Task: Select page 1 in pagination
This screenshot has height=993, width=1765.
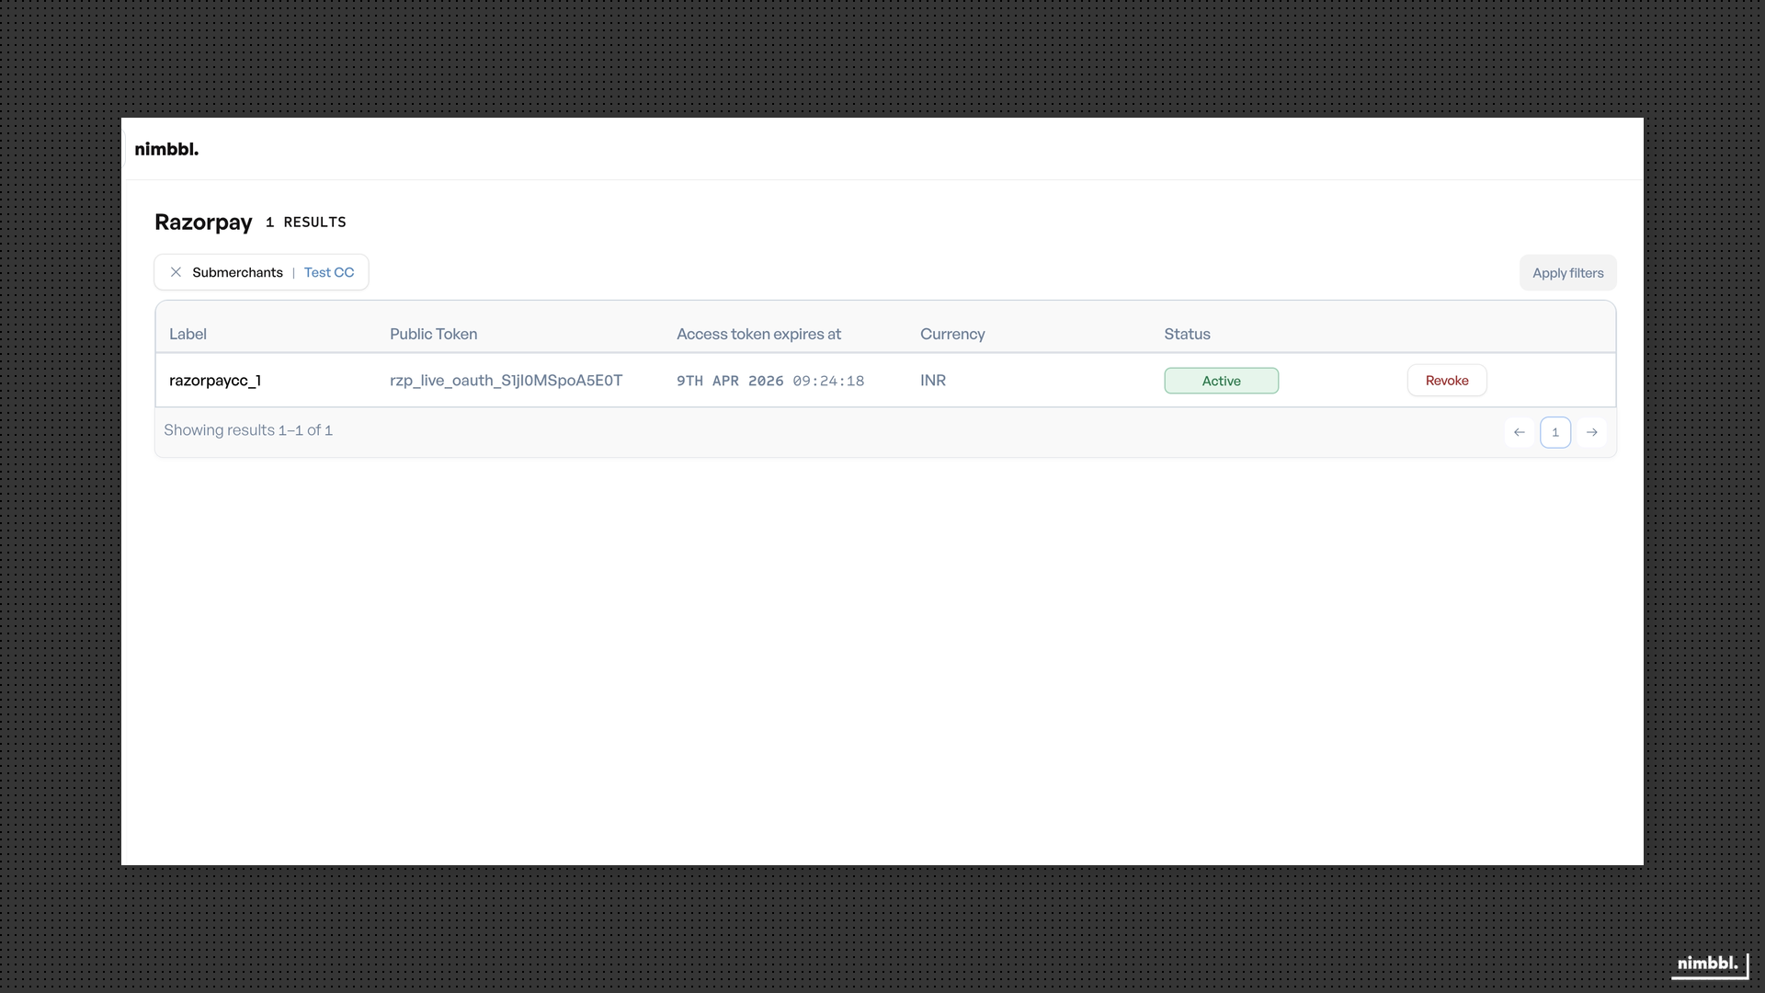Action: (1554, 432)
